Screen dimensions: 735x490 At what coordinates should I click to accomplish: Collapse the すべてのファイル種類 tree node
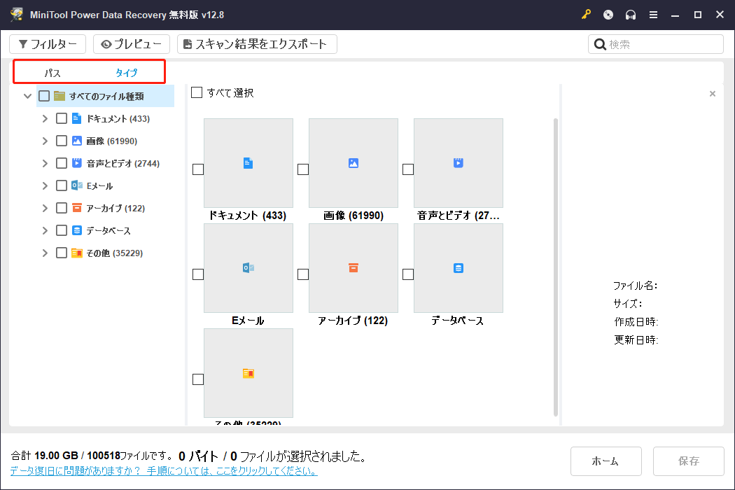pos(27,95)
